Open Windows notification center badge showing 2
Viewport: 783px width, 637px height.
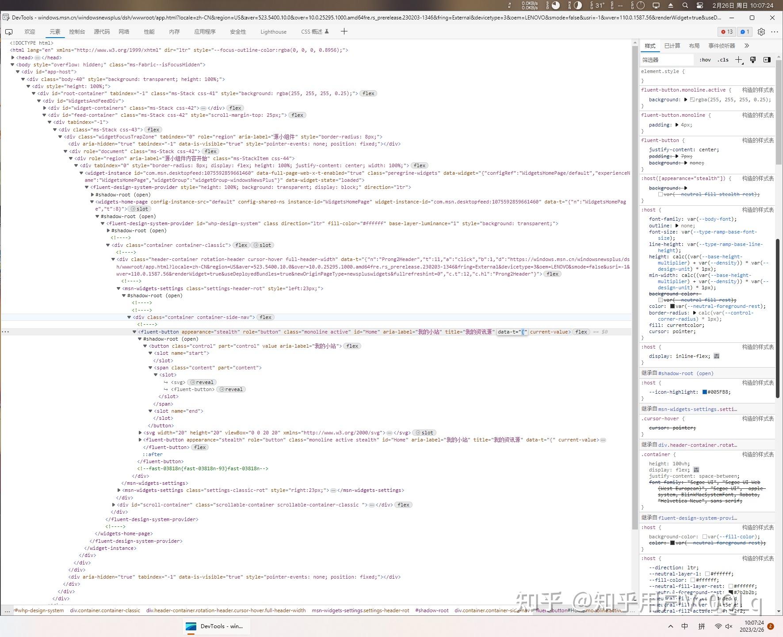771,626
